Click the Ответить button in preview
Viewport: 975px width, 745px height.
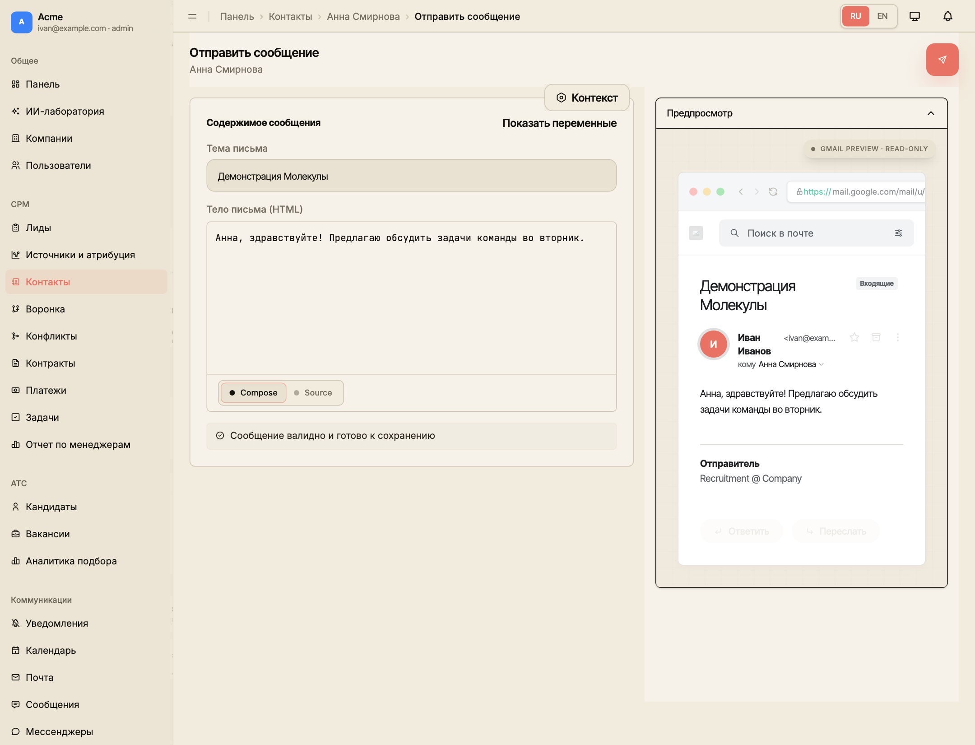point(742,531)
